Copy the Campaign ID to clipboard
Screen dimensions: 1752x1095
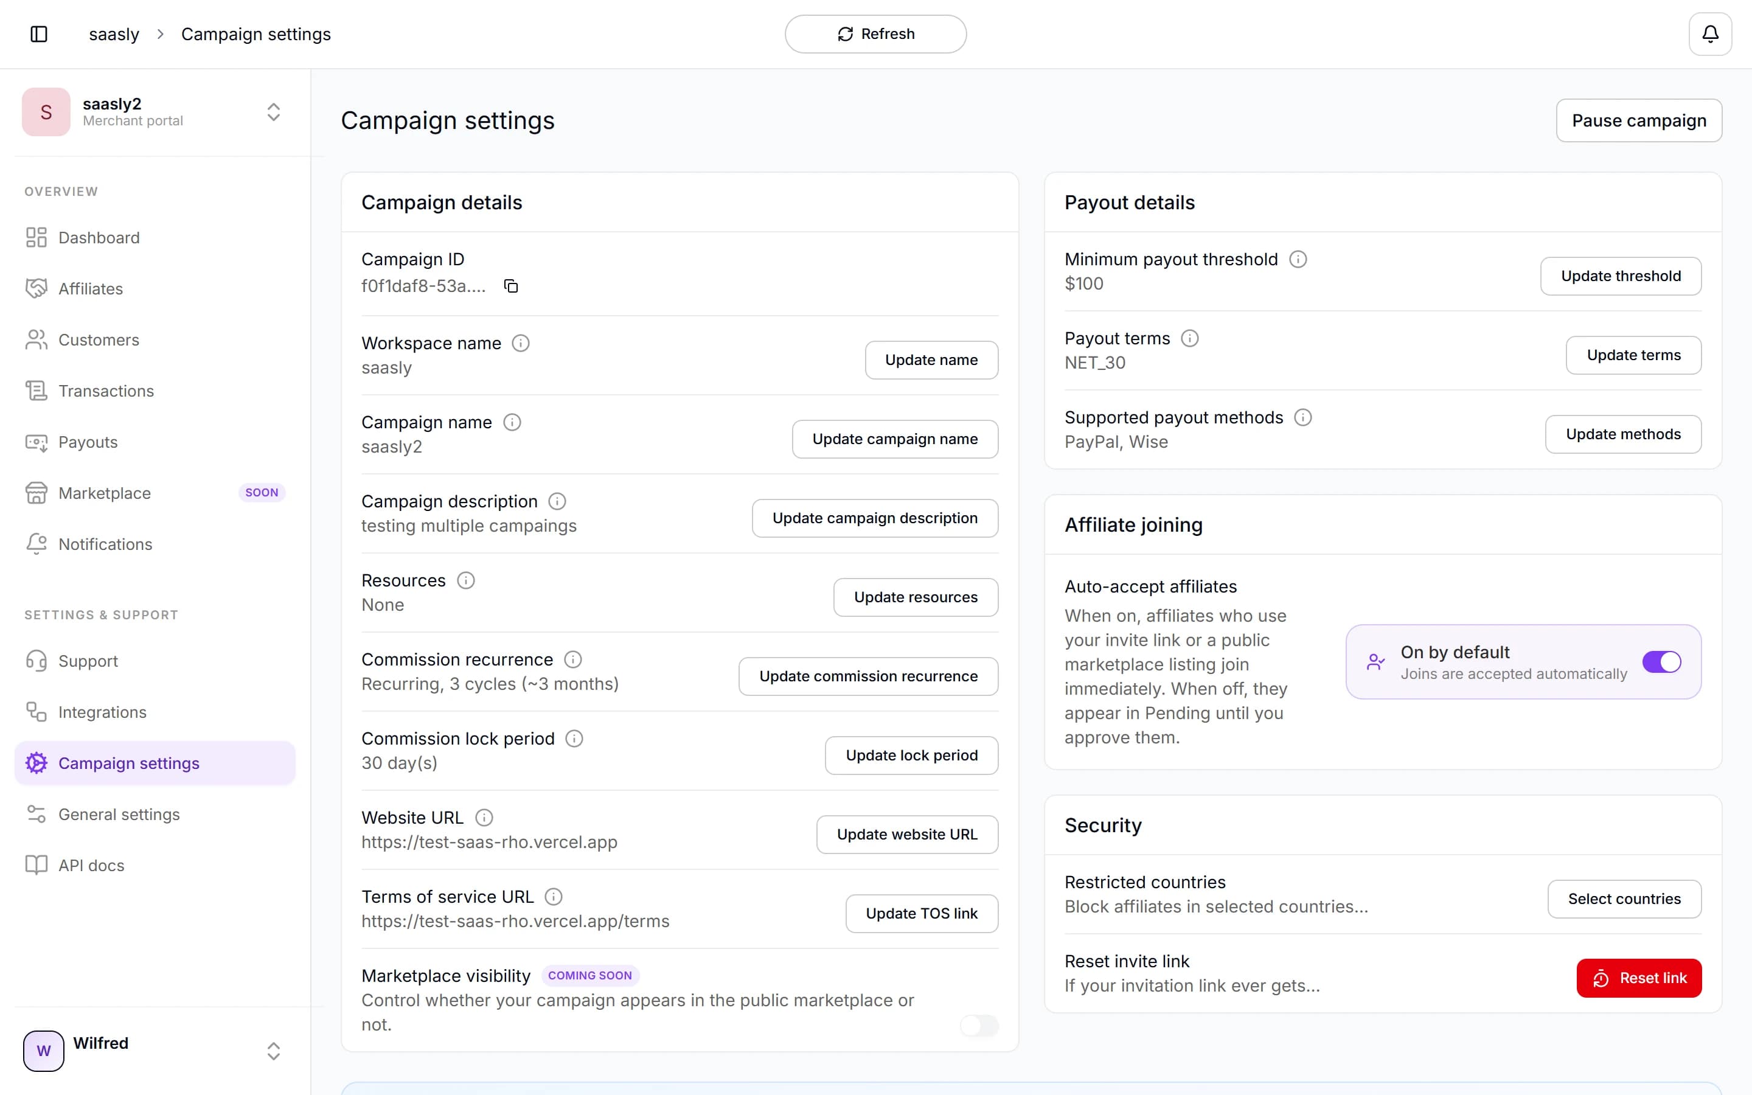pyautogui.click(x=511, y=286)
